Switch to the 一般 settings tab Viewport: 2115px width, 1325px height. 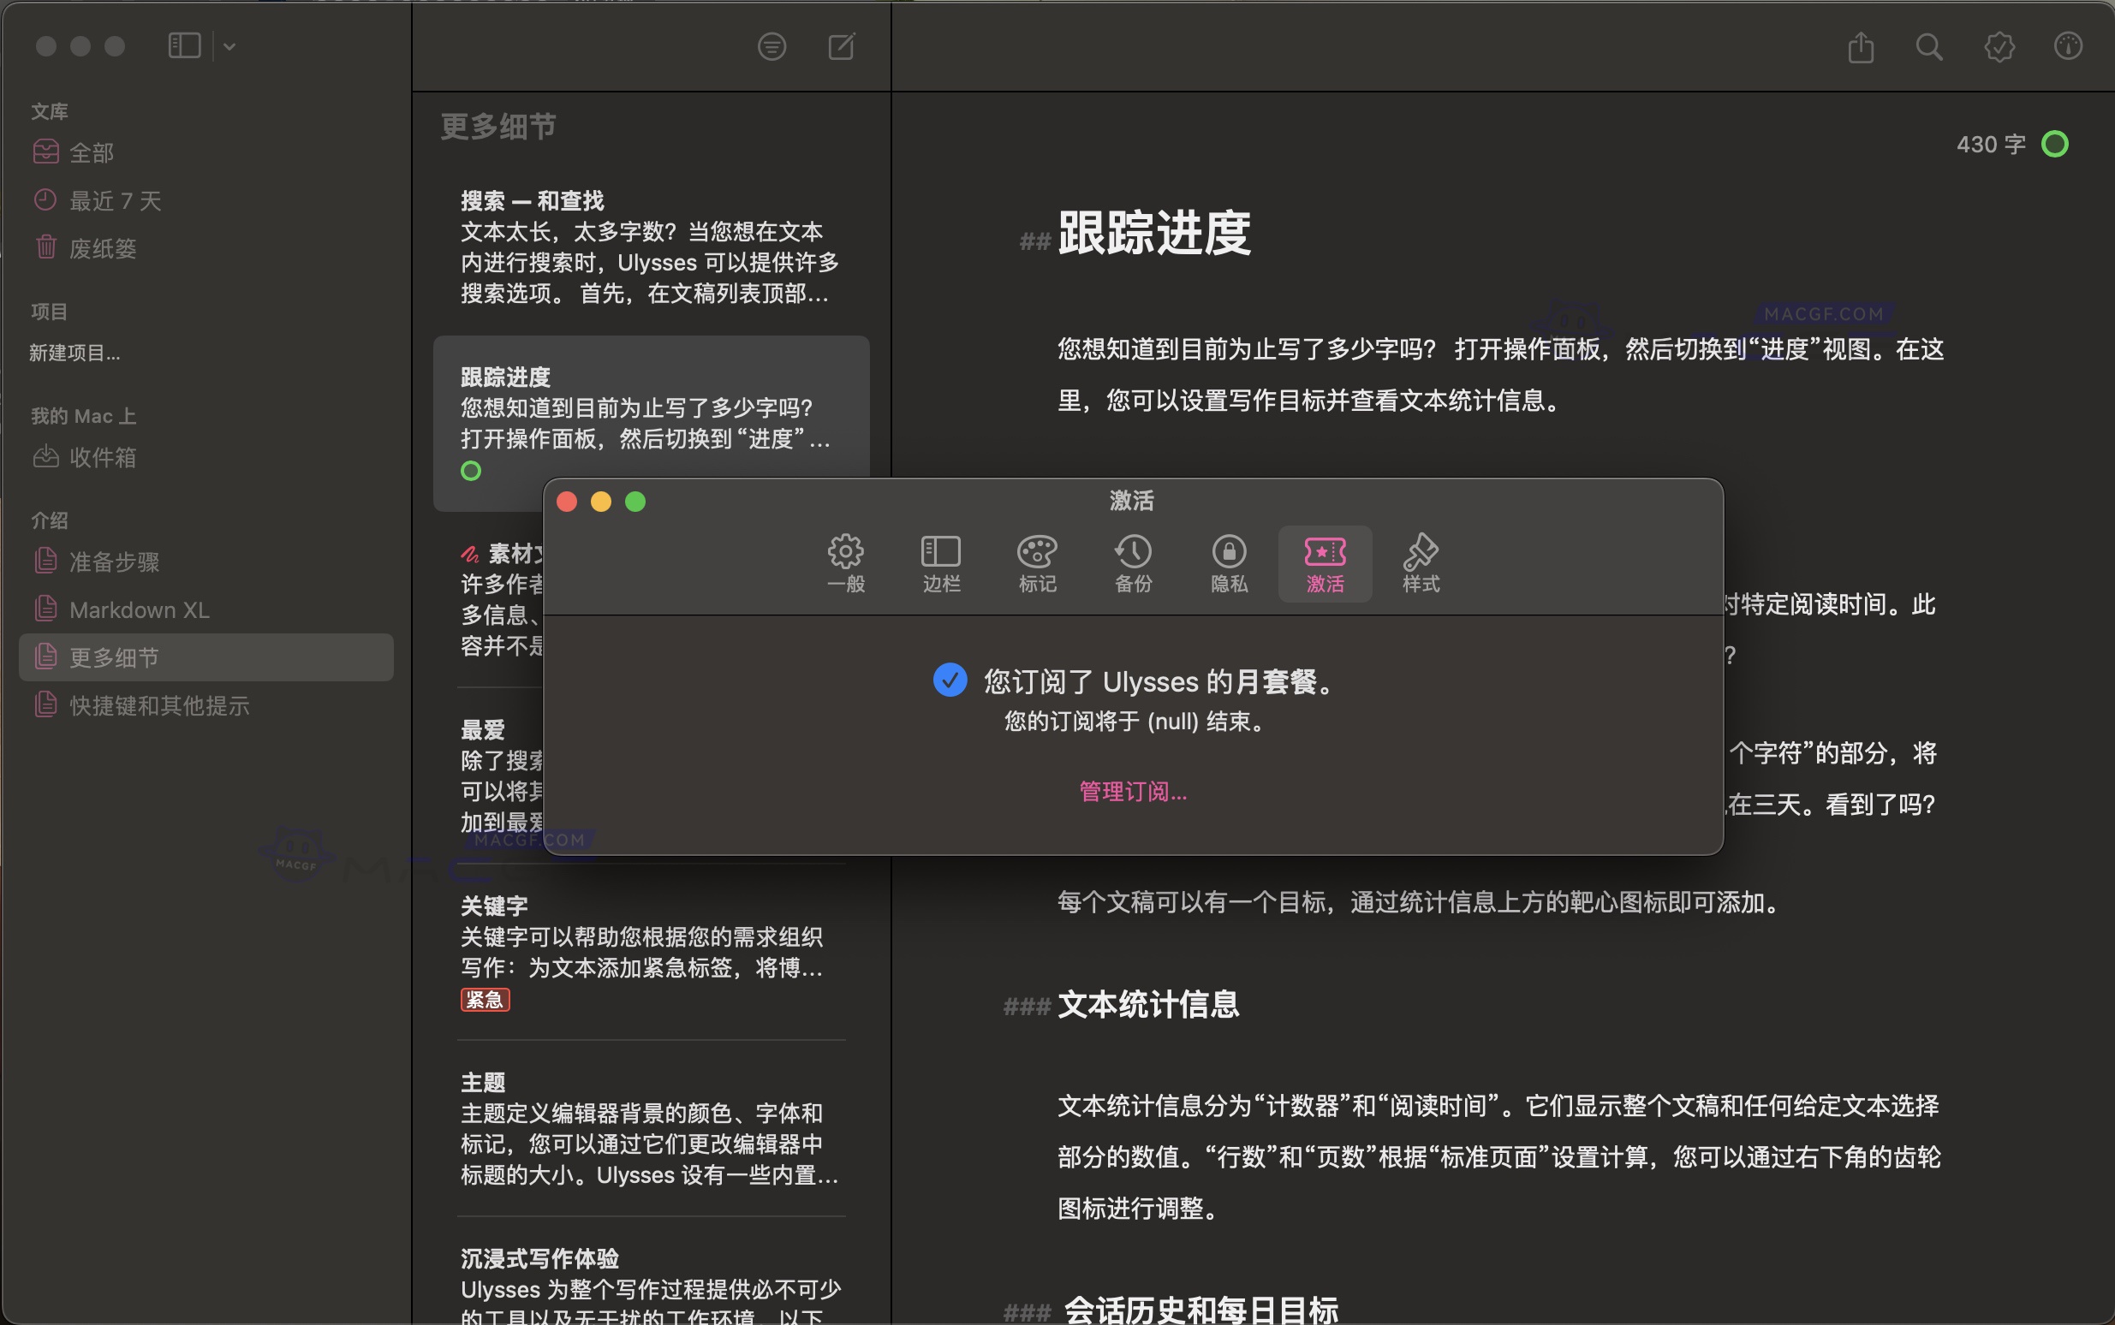(844, 561)
